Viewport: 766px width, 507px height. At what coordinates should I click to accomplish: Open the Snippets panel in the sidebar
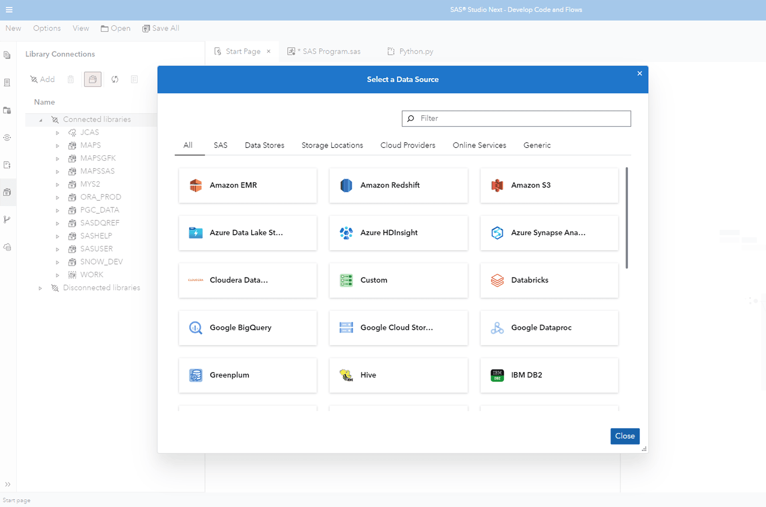[7, 82]
